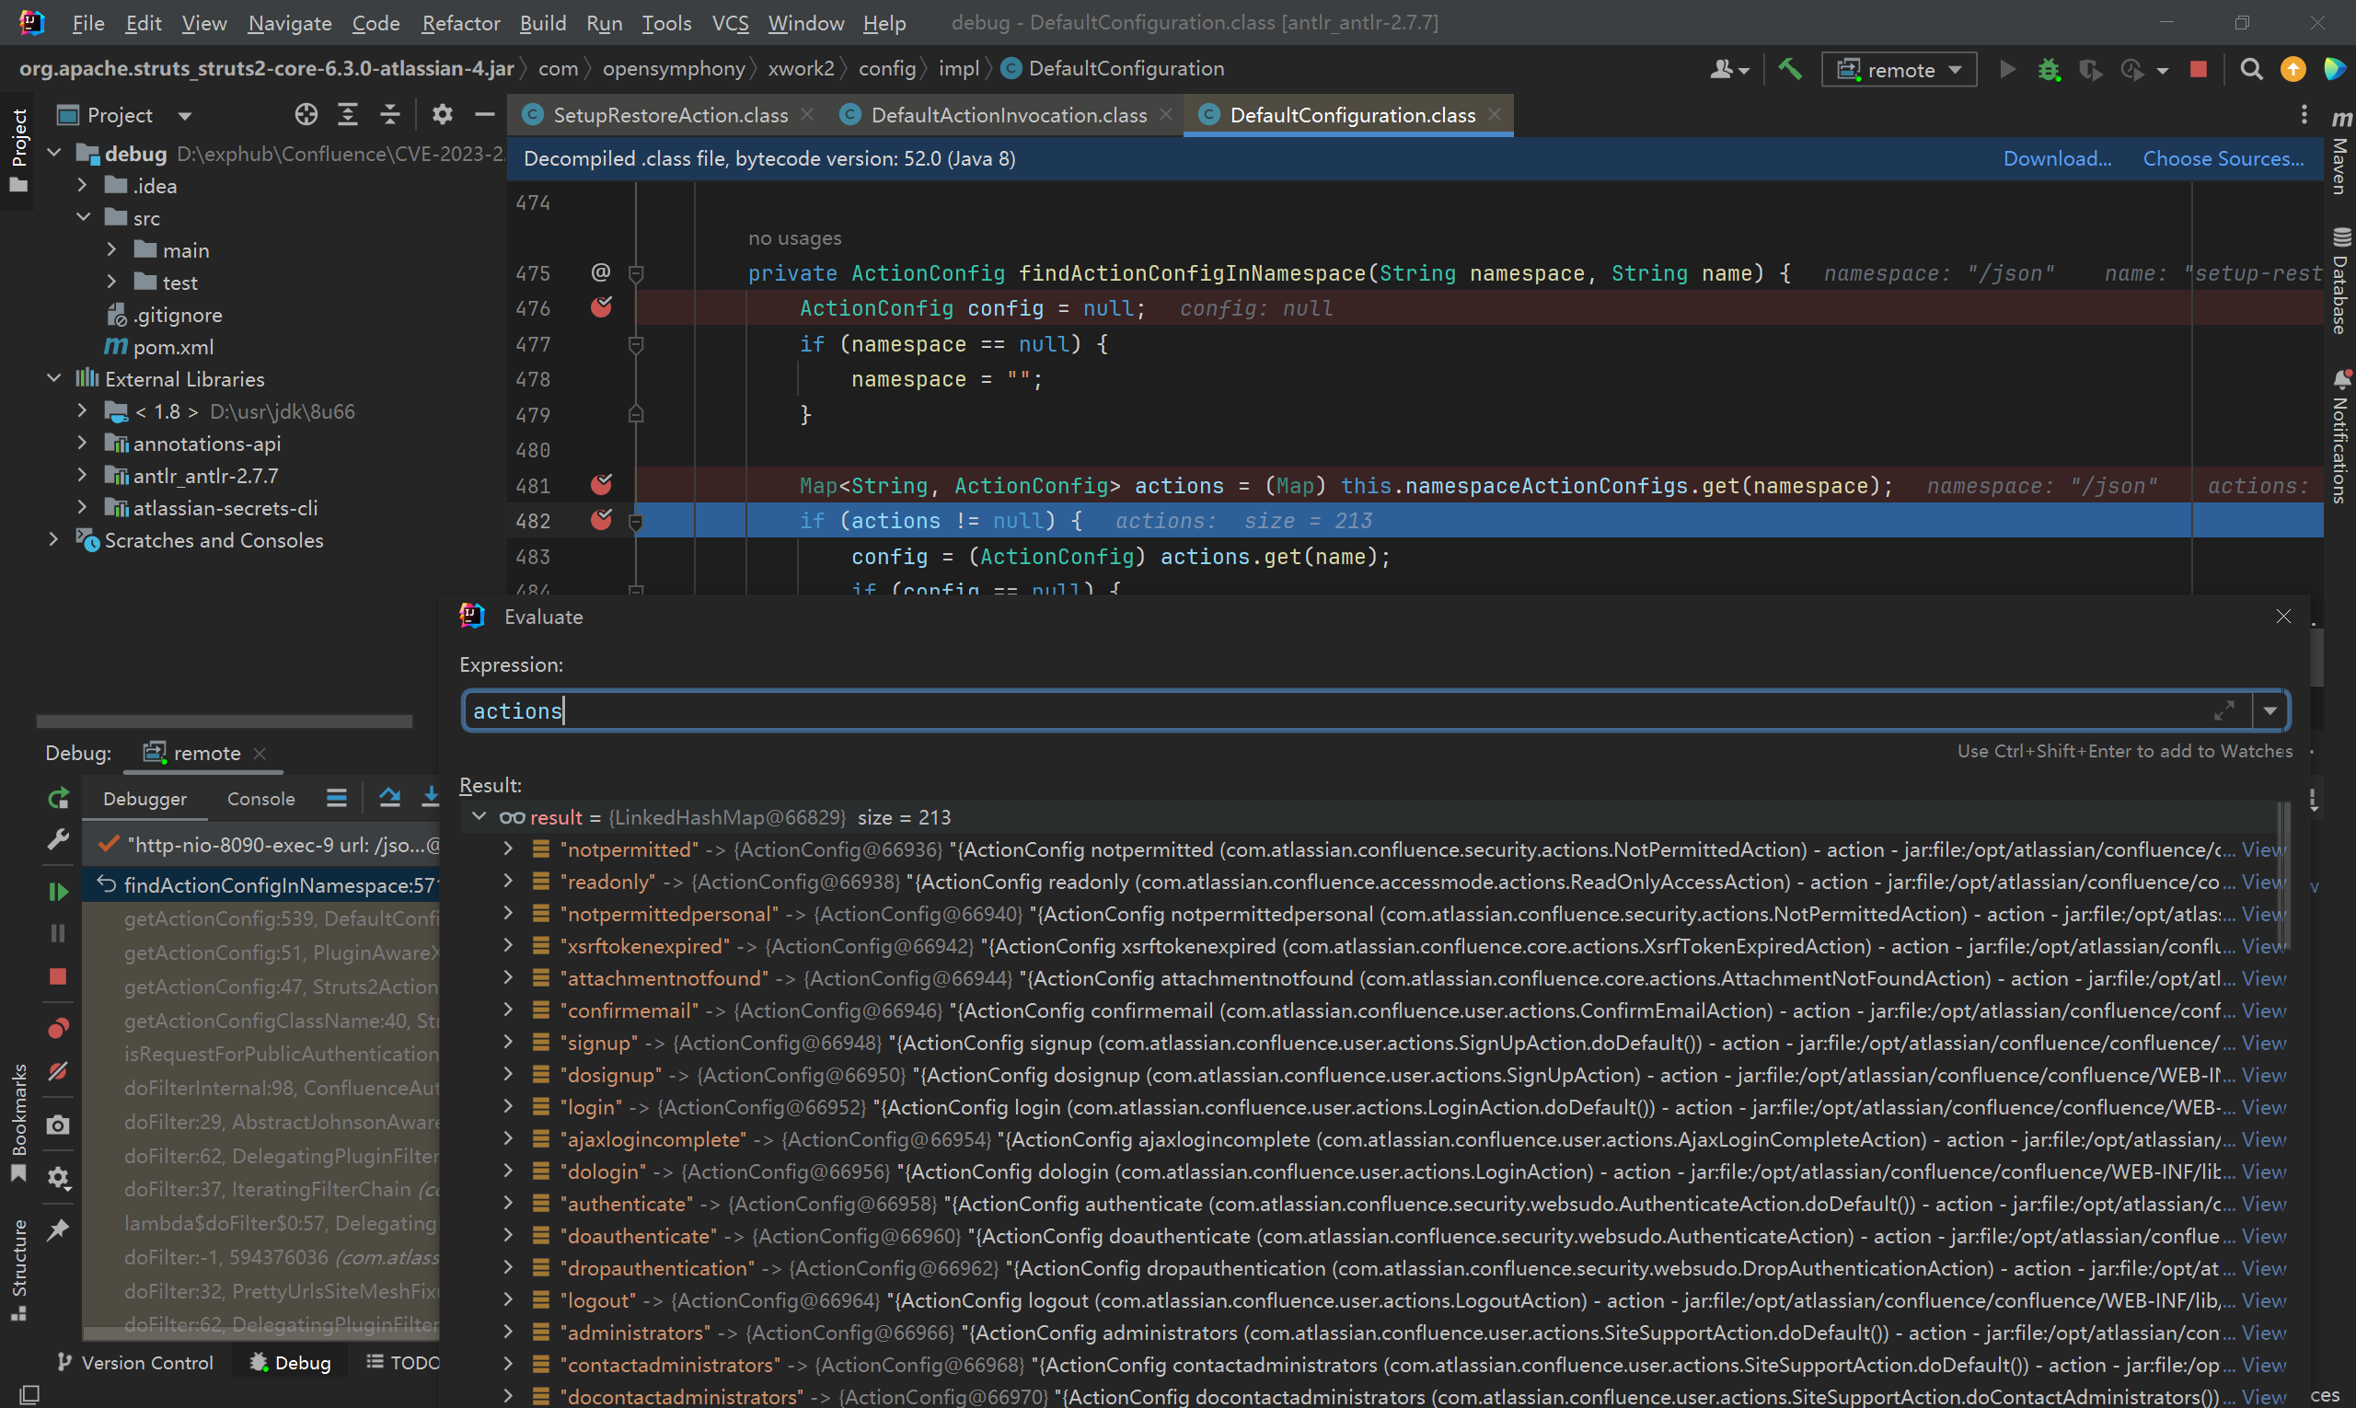Image resolution: width=2356 pixels, height=1408 pixels.
Task: Click the editor tabs three-dots menu
Action: (x=2304, y=115)
